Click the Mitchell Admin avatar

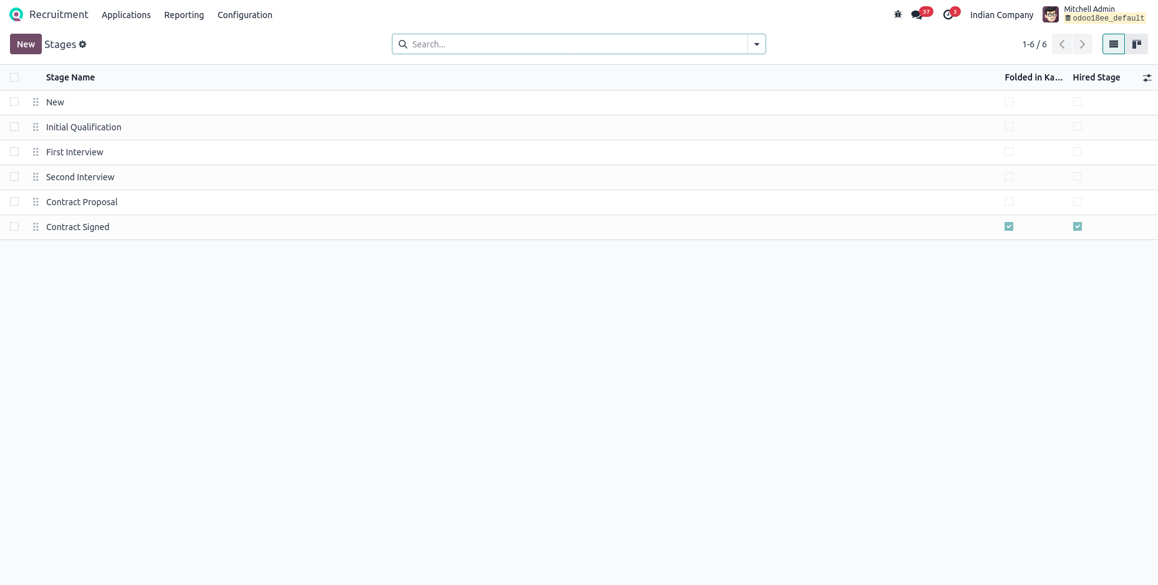tap(1051, 14)
